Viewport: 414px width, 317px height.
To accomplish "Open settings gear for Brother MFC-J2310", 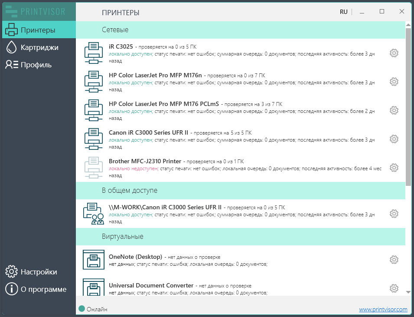I will [394, 168].
